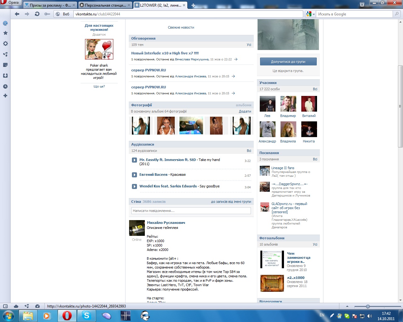Adjust the page zoom slider
The image size is (403, 322).
368,306
